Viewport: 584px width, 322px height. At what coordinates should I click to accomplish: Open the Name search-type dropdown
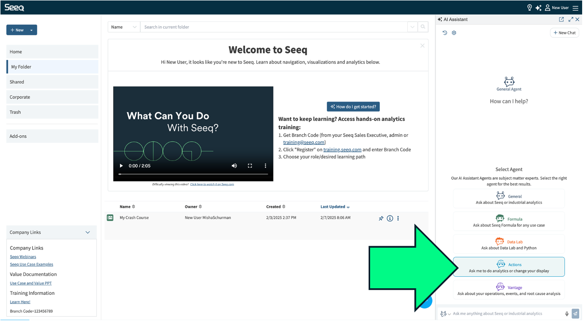(x=124, y=27)
